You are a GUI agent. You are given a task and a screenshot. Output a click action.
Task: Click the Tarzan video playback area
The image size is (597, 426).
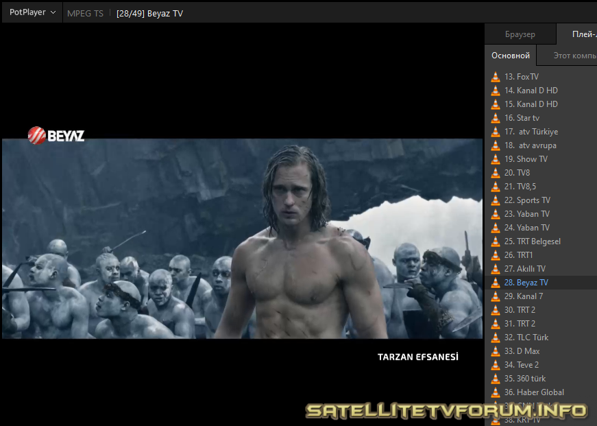coord(242,239)
